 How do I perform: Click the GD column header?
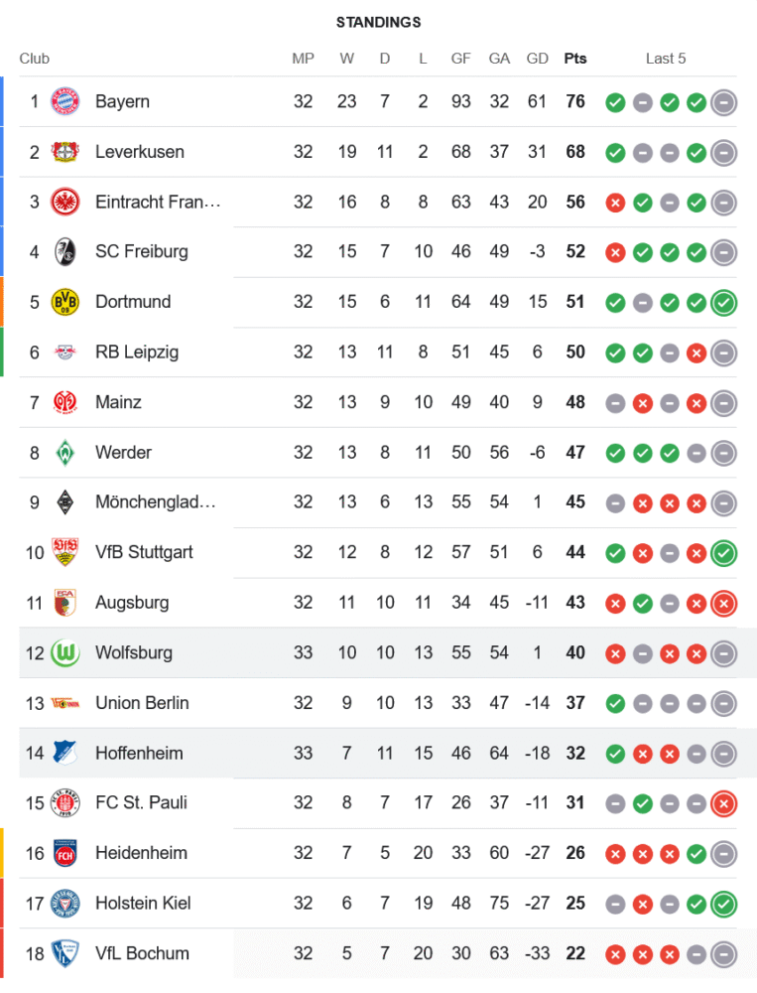point(538,59)
